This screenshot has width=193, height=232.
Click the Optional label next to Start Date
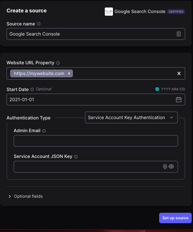[x=44, y=89]
